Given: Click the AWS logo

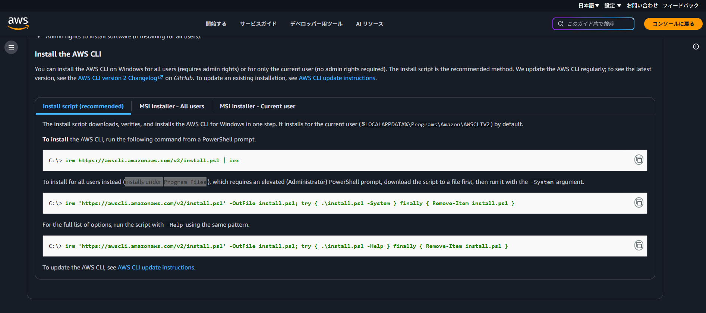Looking at the screenshot, I should coord(18,23).
